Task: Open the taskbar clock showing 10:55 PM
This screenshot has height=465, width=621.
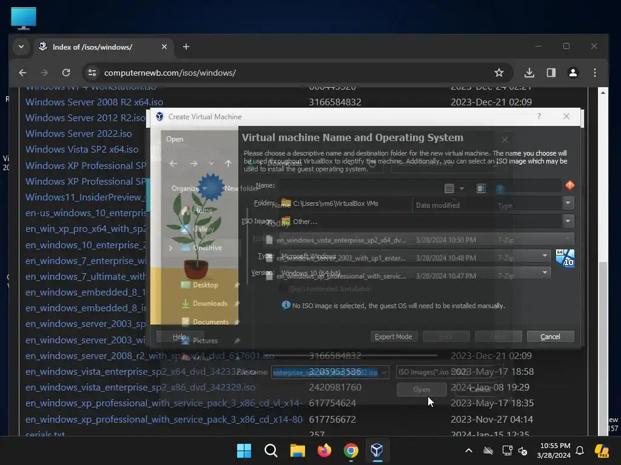Action: click(555, 450)
